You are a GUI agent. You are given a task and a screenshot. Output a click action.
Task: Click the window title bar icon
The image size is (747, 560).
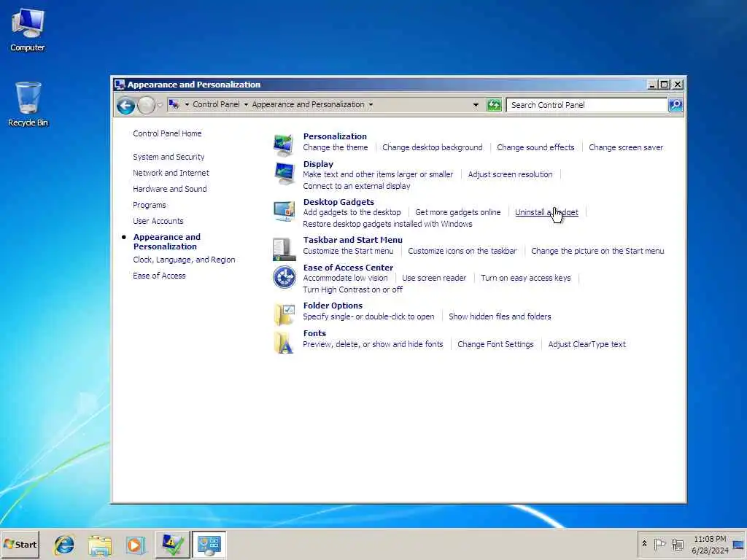[x=120, y=85]
